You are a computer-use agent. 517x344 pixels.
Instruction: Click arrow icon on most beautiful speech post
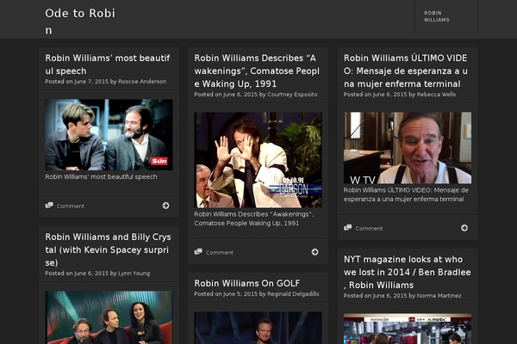[165, 206]
